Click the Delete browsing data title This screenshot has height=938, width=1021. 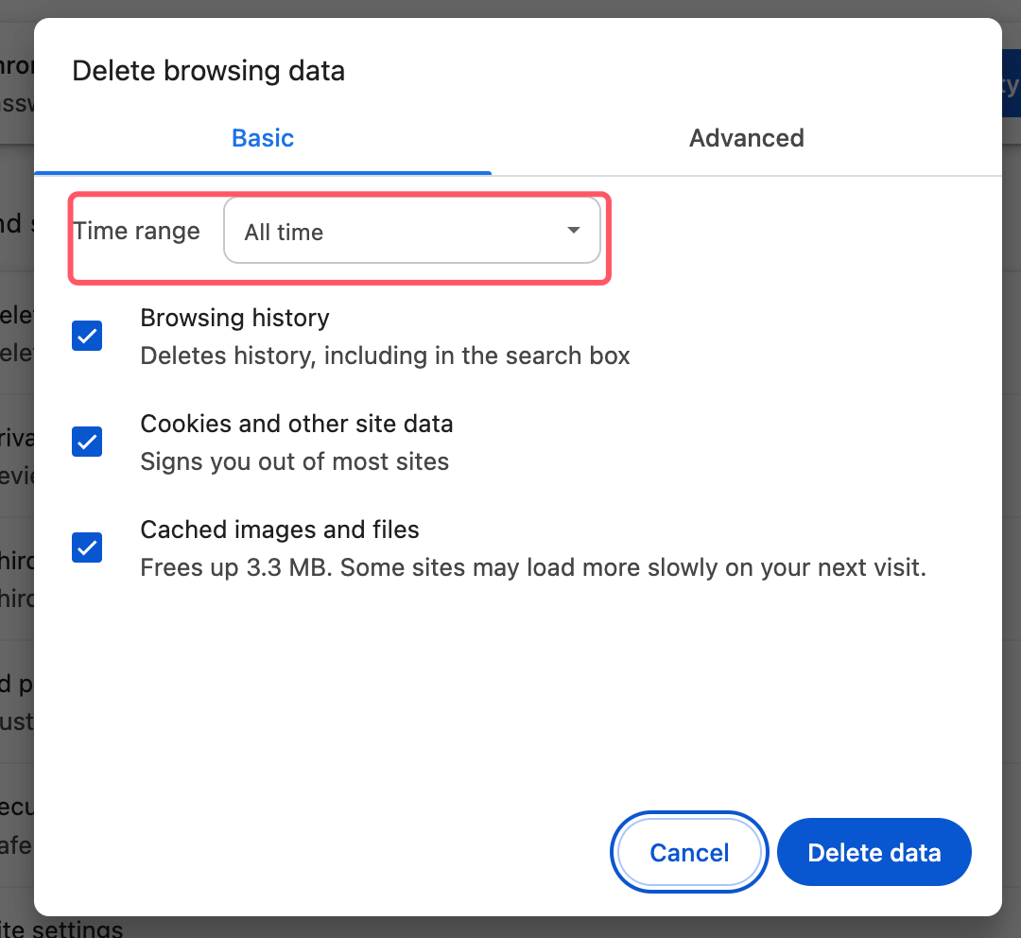(208, 70)
